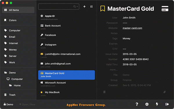Select All Items in sidebar
The height and width of the screenshot is (109, 174).
pos(18,10)
